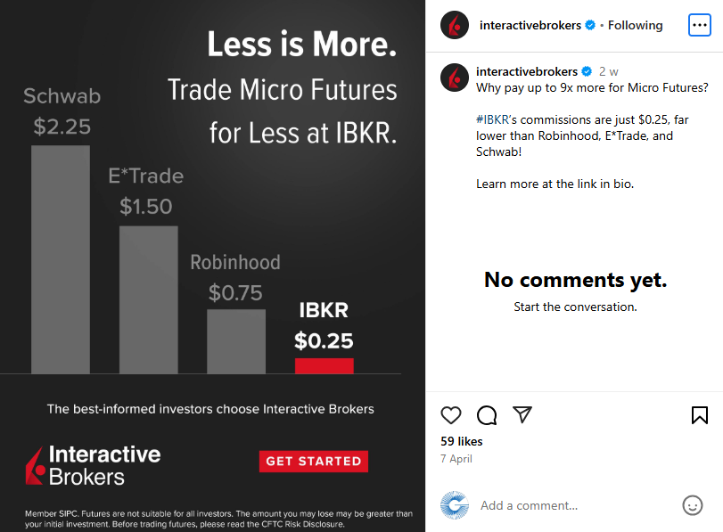Open interactivebrokers username in caption

pyautogui.click(x=527, y=71)
